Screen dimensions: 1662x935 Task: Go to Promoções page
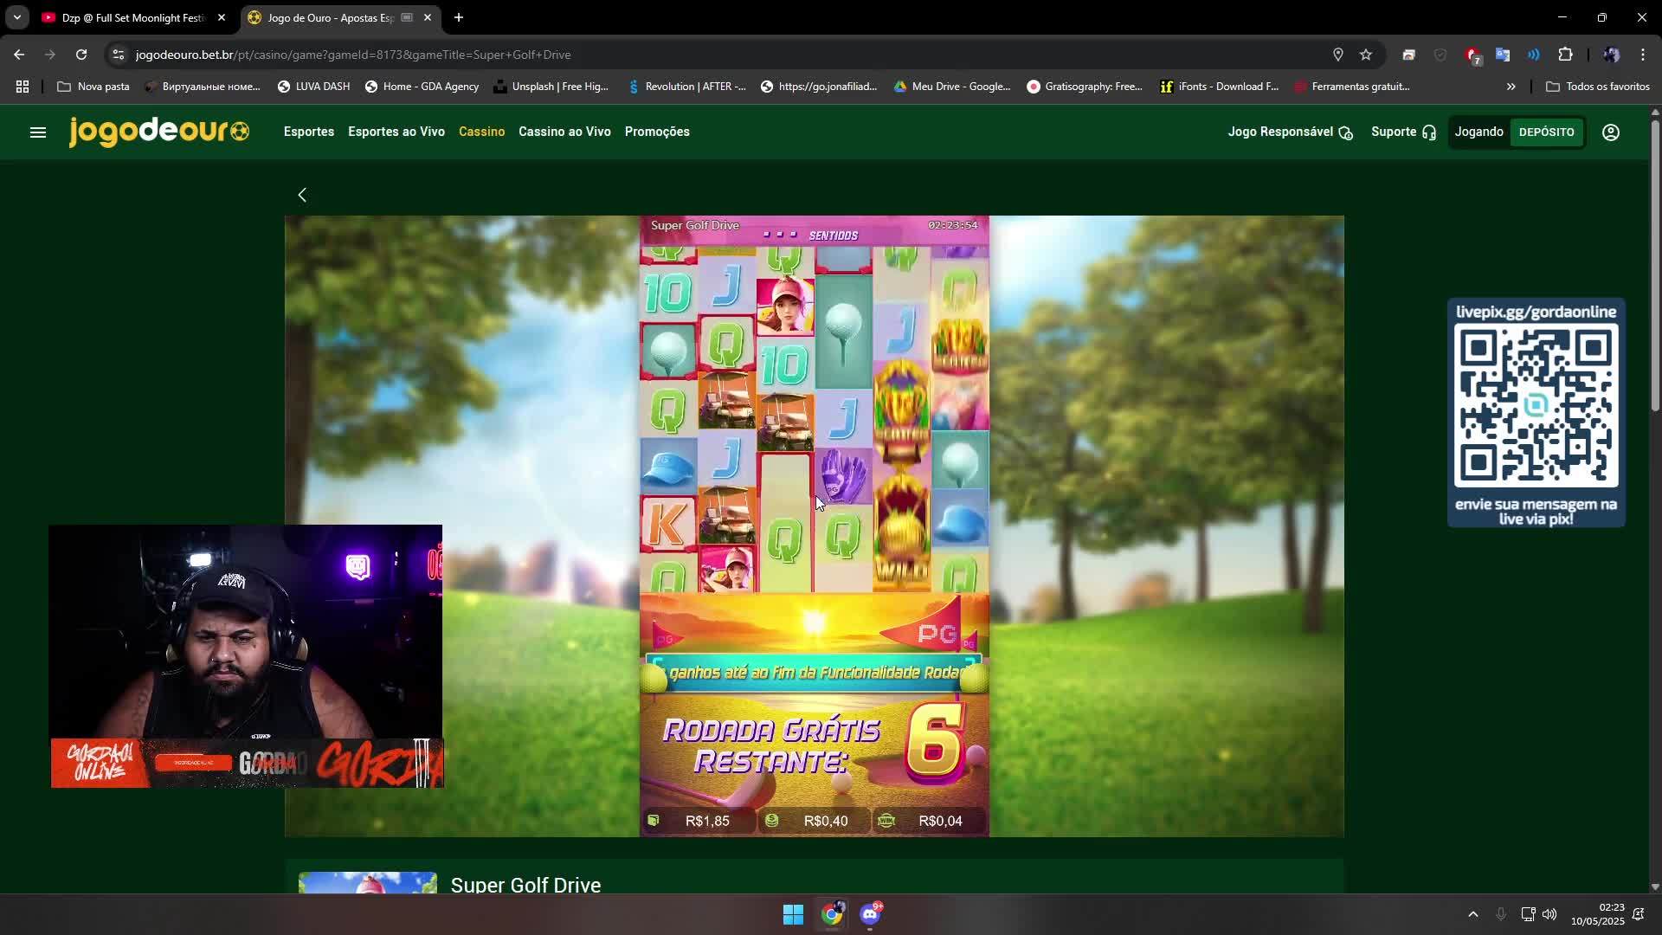pyautogui.click(x=657, y=132)
